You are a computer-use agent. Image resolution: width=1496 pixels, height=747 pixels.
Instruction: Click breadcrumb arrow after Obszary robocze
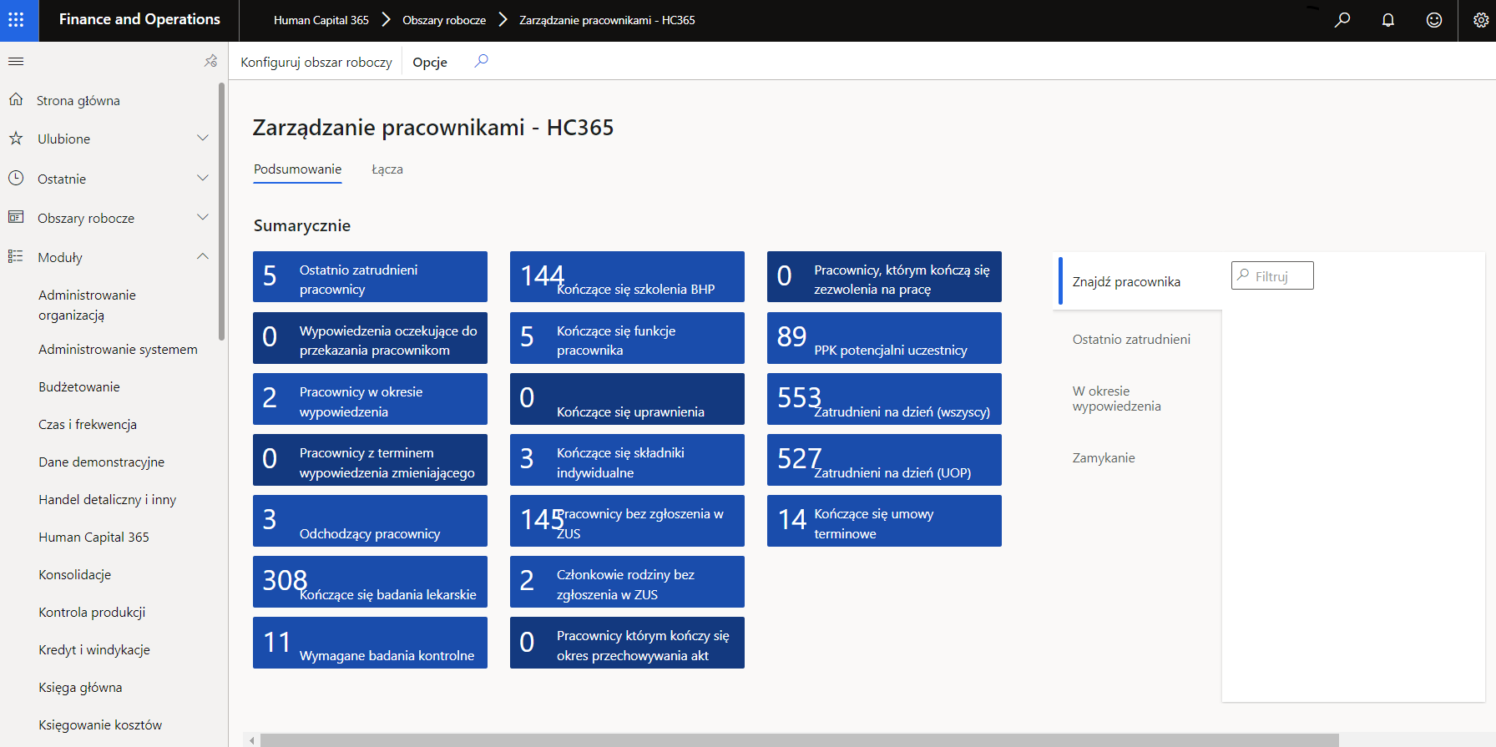[x=503, y=19]
